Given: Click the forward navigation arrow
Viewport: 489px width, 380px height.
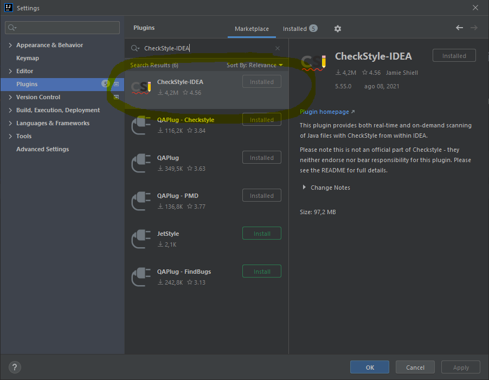Looking at the screenshot, I should [474, 28].
